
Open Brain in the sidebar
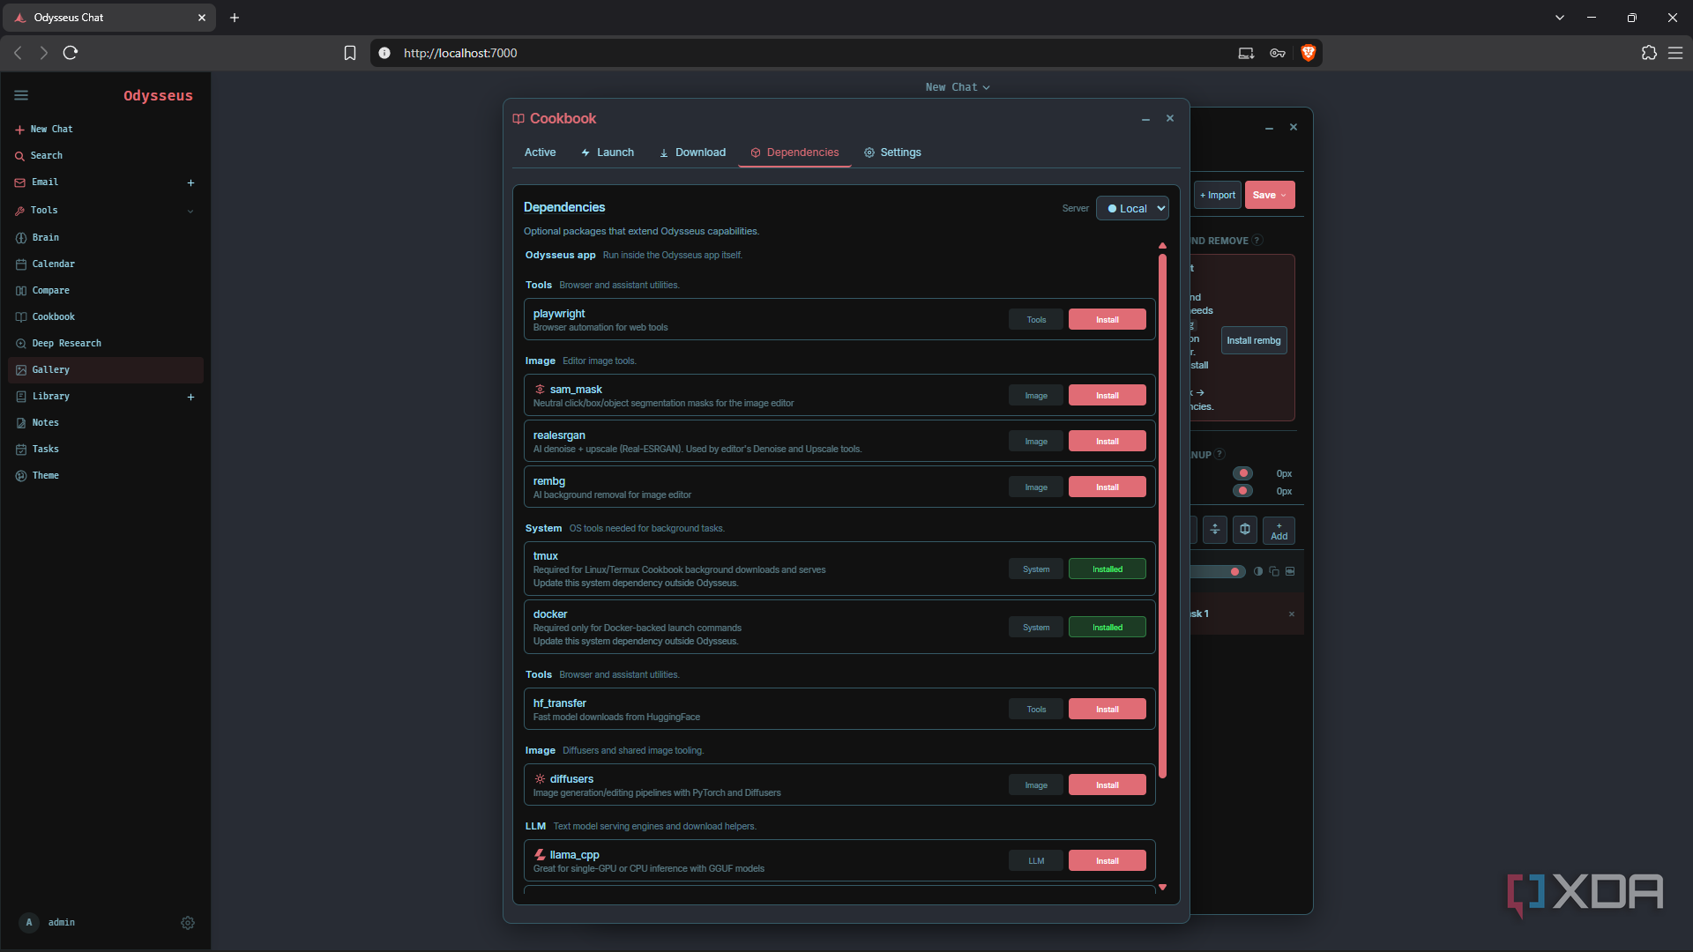click(105, 238)
